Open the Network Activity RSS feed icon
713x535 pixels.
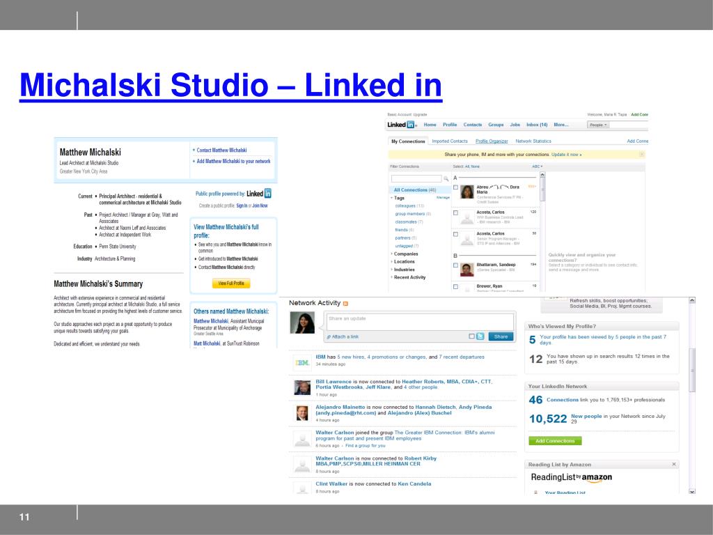coord(345,304)
